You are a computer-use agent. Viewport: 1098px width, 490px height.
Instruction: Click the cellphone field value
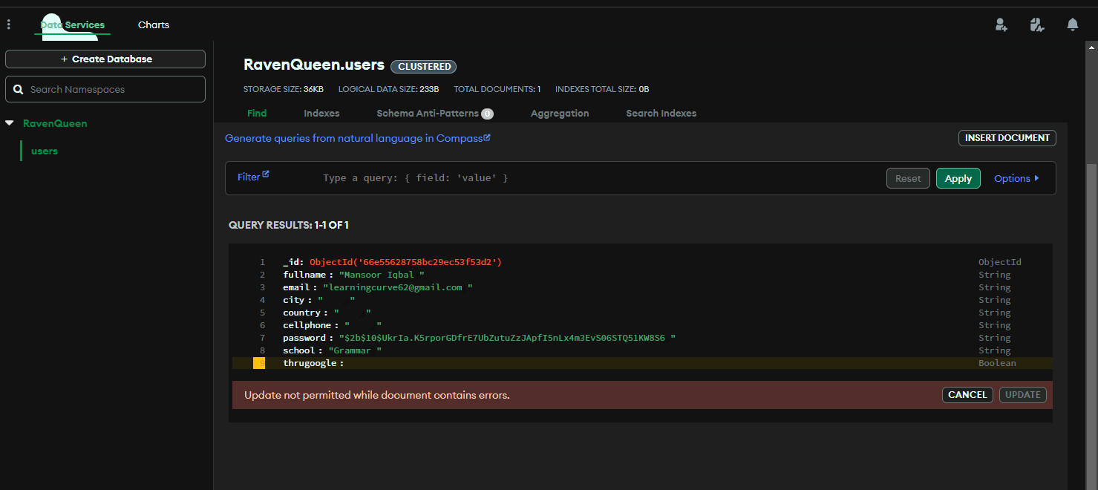coord(363,325)
